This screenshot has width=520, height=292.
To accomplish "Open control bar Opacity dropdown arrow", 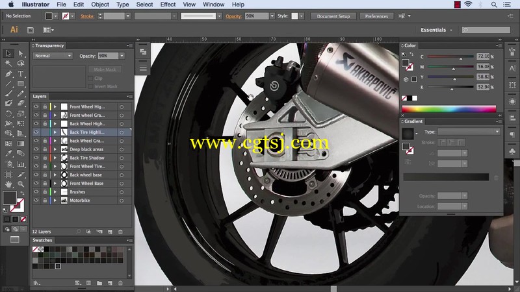I will (x=272, y=16).
